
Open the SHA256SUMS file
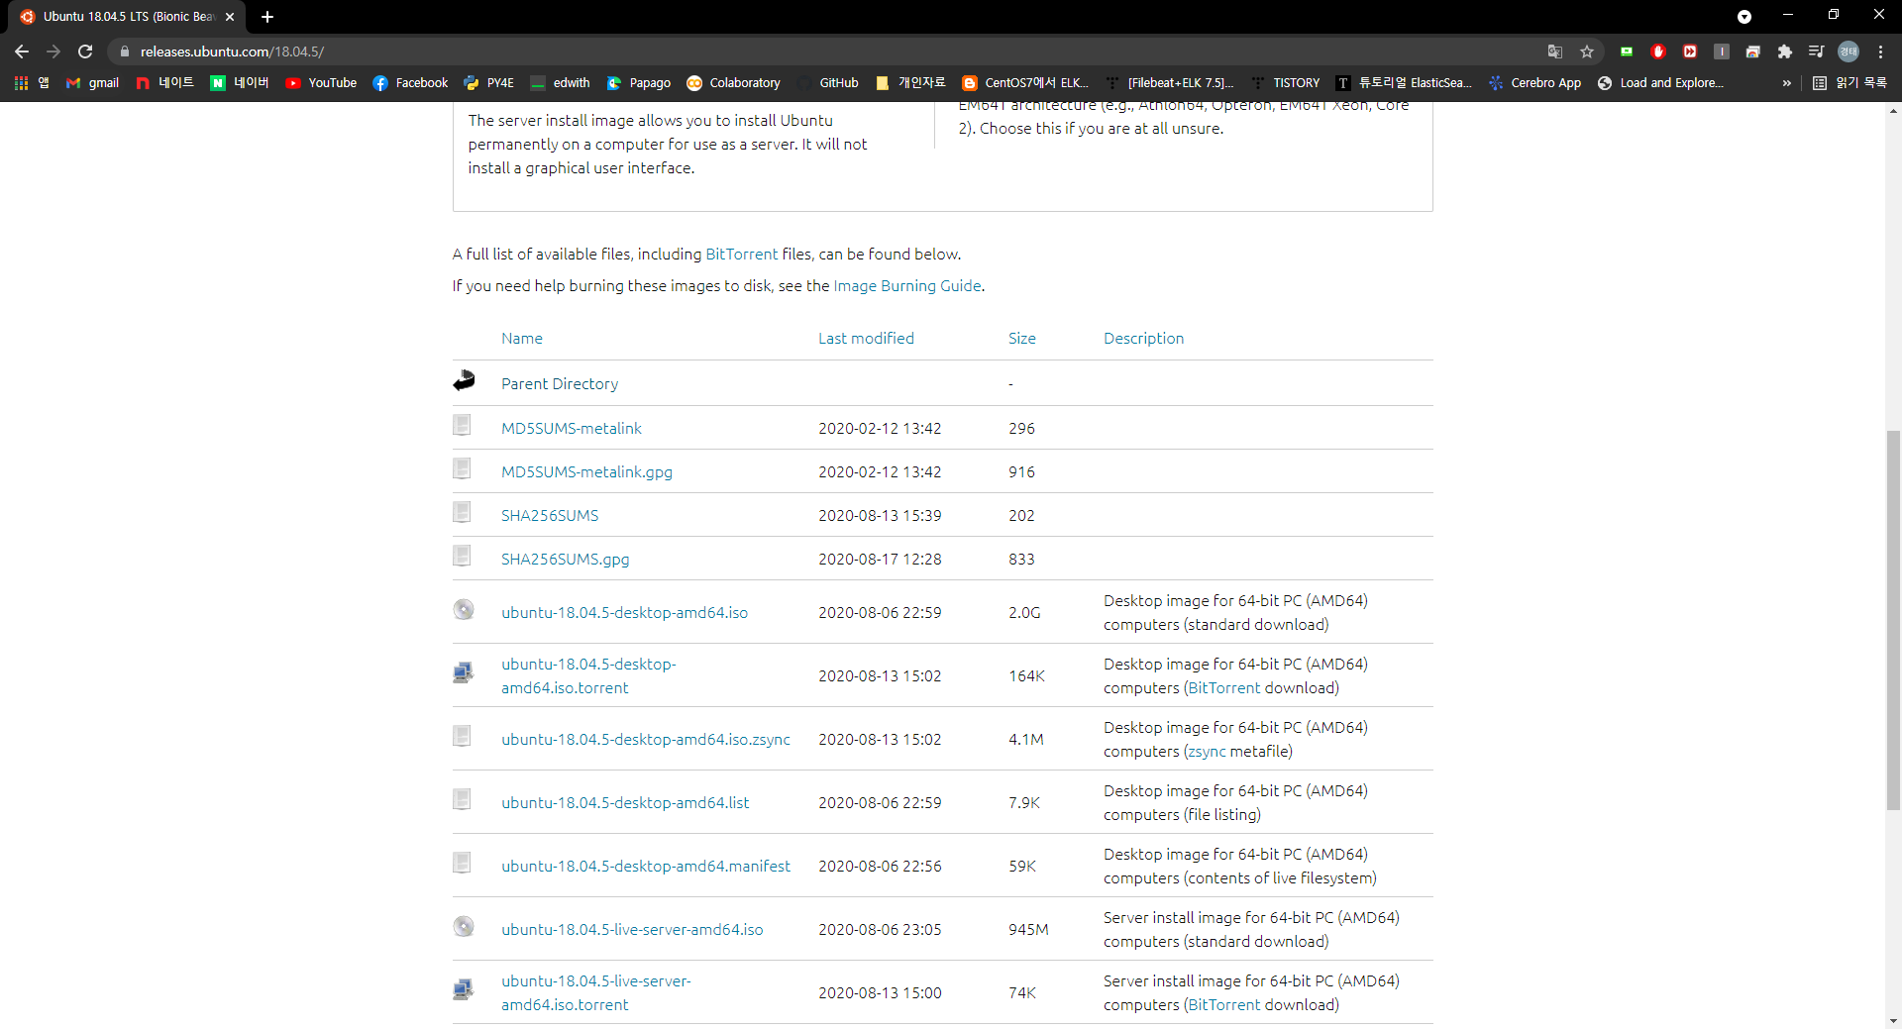pyautogui.click(x=550, y=516)
